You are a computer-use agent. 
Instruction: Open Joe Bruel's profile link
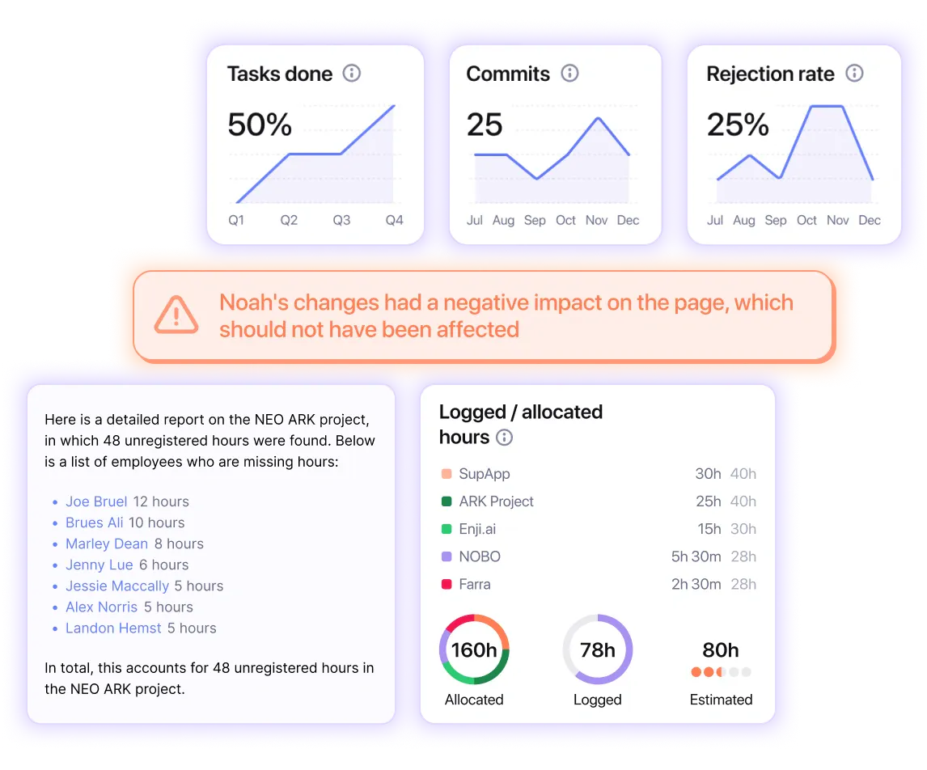(x=96, y=501)
